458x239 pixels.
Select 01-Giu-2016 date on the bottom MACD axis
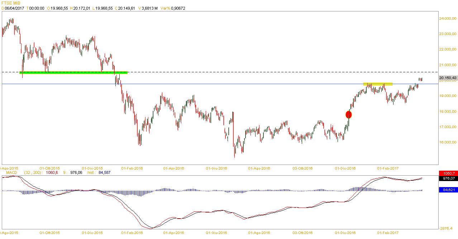[216, 233]
